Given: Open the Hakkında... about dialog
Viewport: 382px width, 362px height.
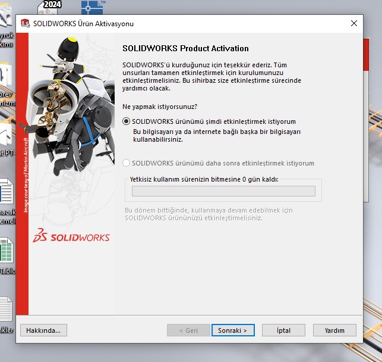Looking at the screenshot, I should click(43, 330).
